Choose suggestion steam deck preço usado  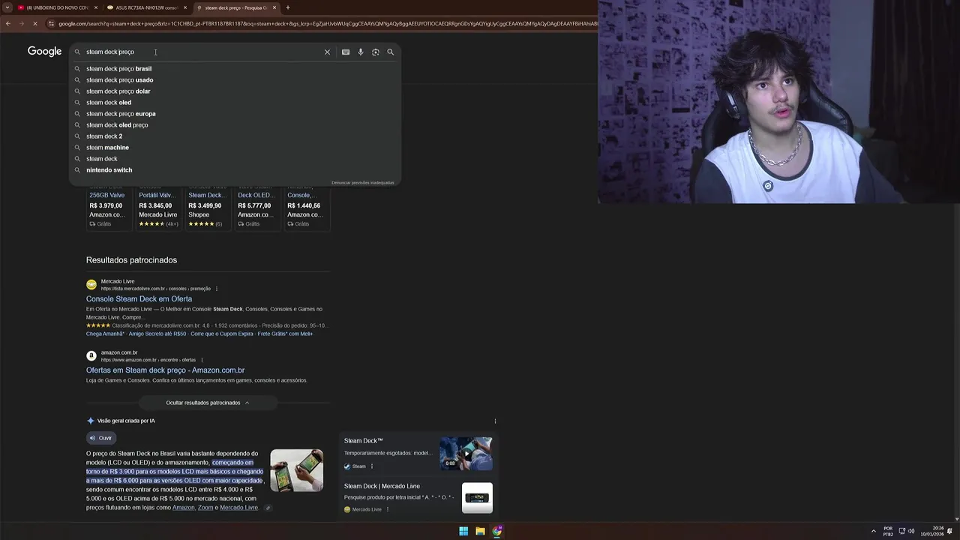point(119,79)
